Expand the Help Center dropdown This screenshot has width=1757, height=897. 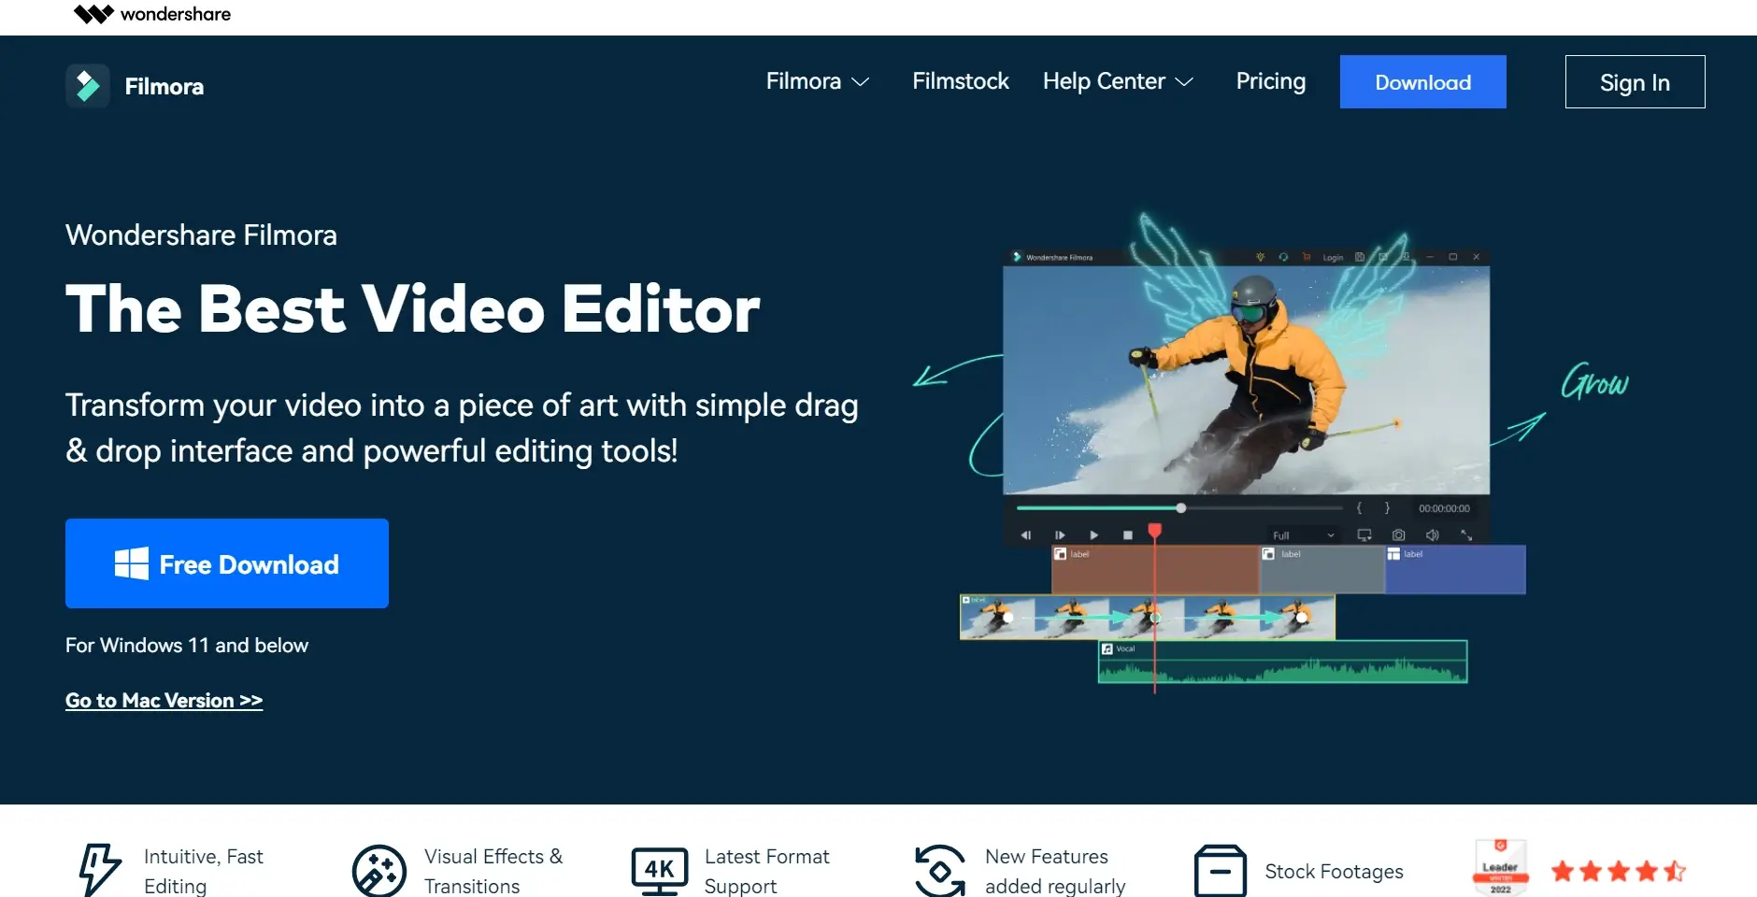1118,81
